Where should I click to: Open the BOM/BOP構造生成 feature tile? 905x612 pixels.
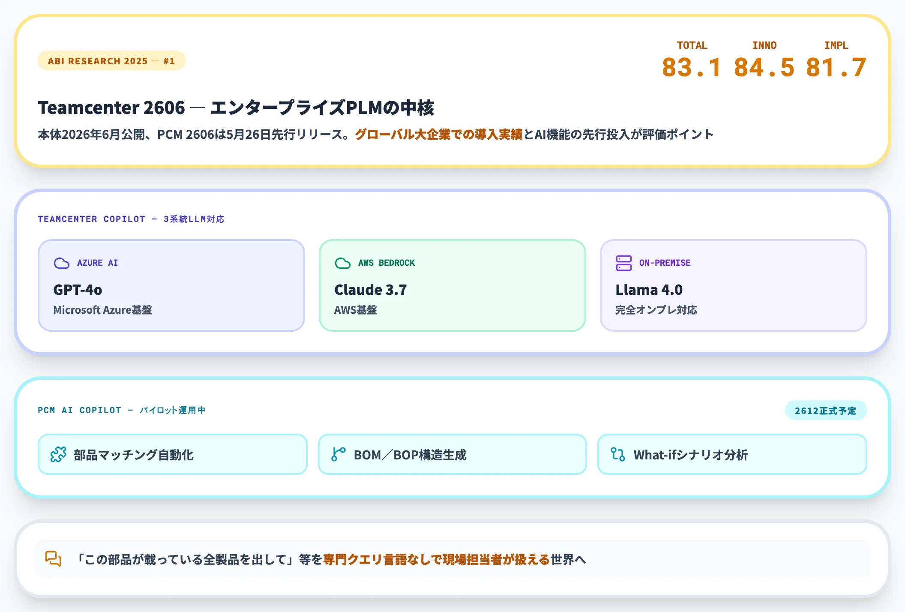(452, 454)
